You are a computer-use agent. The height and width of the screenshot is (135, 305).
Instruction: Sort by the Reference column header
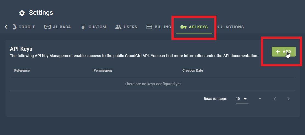coord(22,71)
